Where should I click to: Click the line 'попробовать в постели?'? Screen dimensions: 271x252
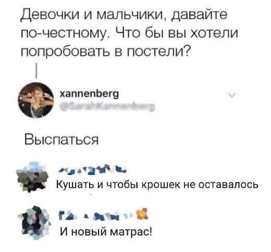coord(105,52)
